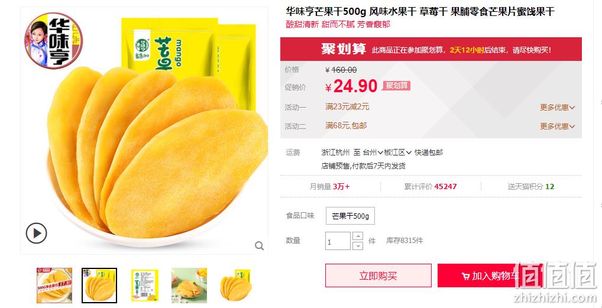Select the last mango slices thumbnail
This screenshot has width=602, height=308.
(235, 286)
